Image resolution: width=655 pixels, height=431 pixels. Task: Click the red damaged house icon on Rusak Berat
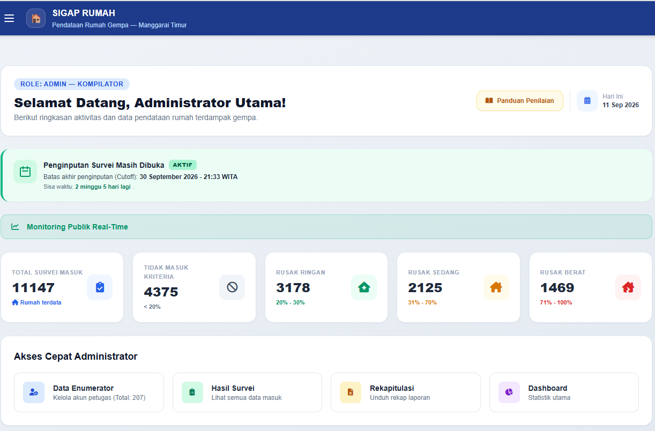628,287
